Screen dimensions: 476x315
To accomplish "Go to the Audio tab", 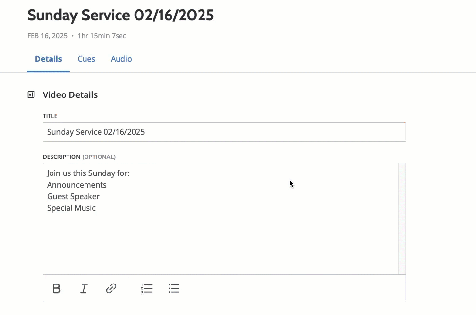I will pos(121,59).
